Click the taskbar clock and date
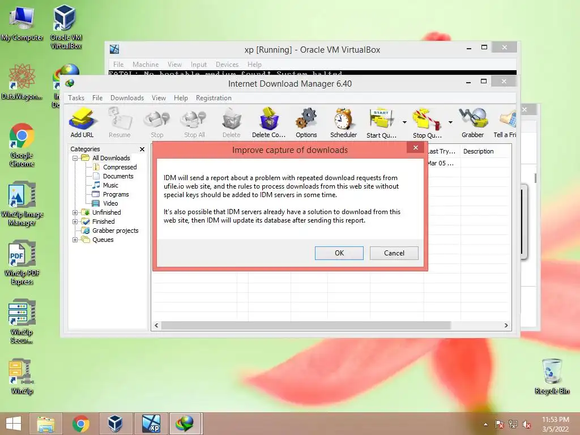This screenshot has height=435, width=580. [555, 424]
